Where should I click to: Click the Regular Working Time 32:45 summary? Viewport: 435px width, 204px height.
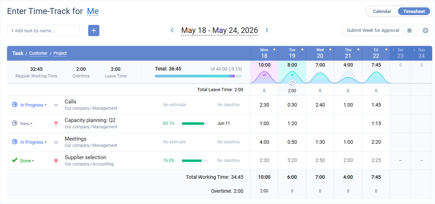click(x=36, y=72)
